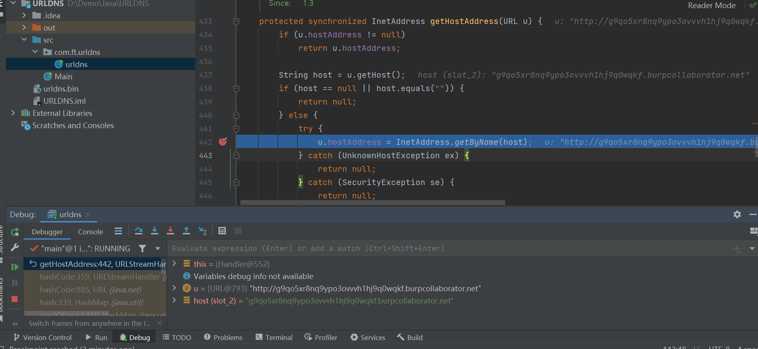Screen dimensions: 758x349
Task: Open the Services tool window
Action: (368, 338)
